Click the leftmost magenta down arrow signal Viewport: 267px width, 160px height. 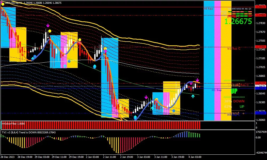[48, 26]
